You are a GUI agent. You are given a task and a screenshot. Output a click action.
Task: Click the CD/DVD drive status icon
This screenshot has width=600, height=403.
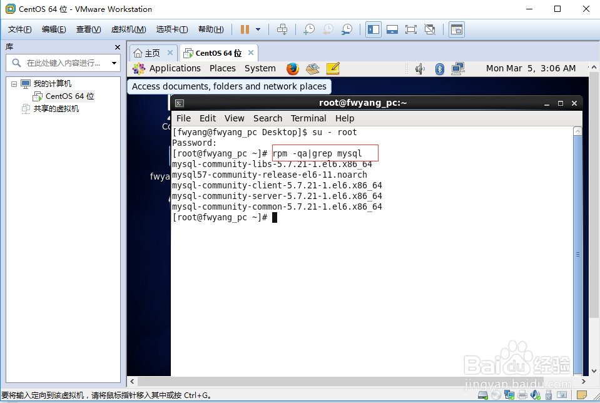(x=496, y=395)
